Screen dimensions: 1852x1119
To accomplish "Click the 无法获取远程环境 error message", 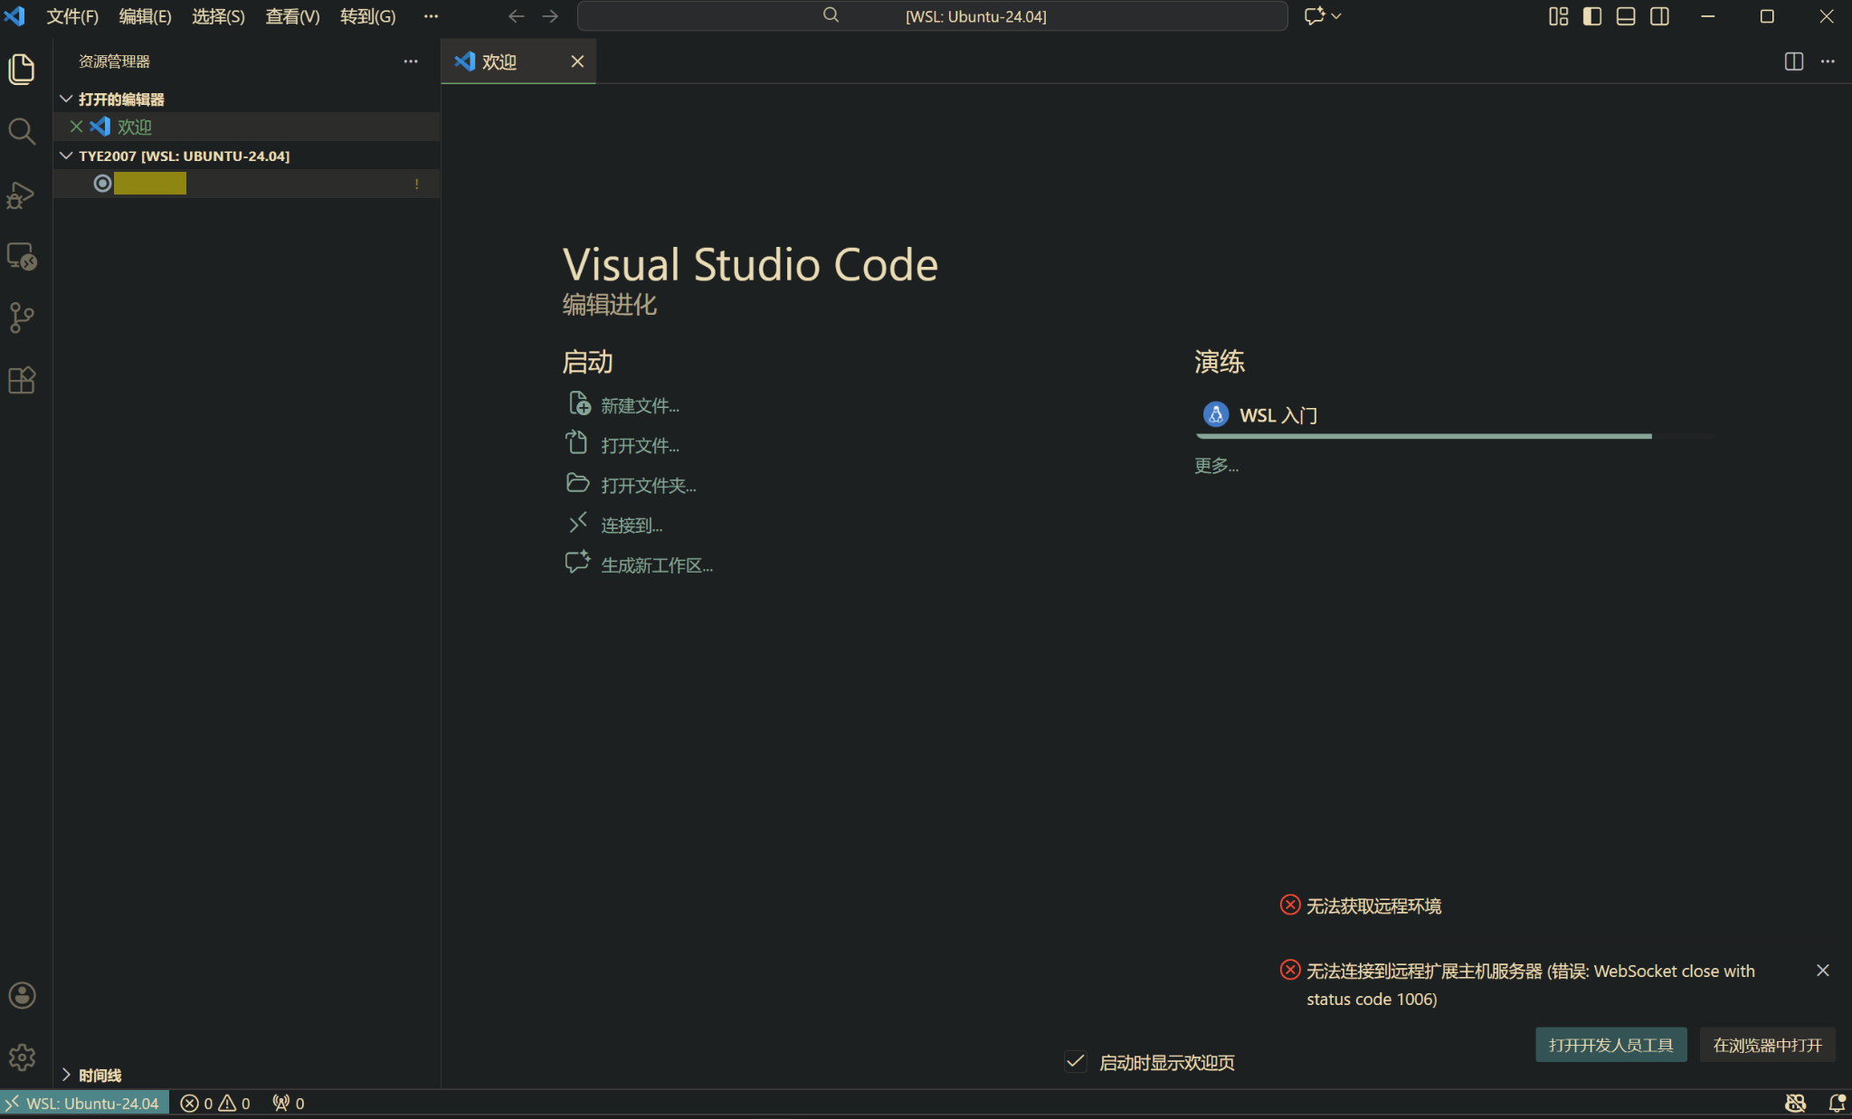I will [1373, 906].
